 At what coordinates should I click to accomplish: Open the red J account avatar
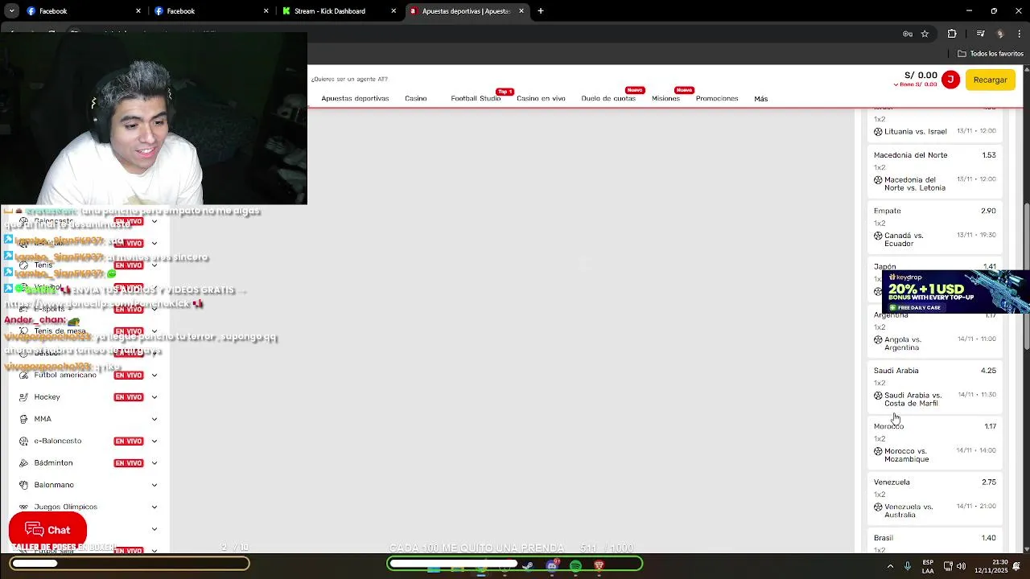[950, 80]
